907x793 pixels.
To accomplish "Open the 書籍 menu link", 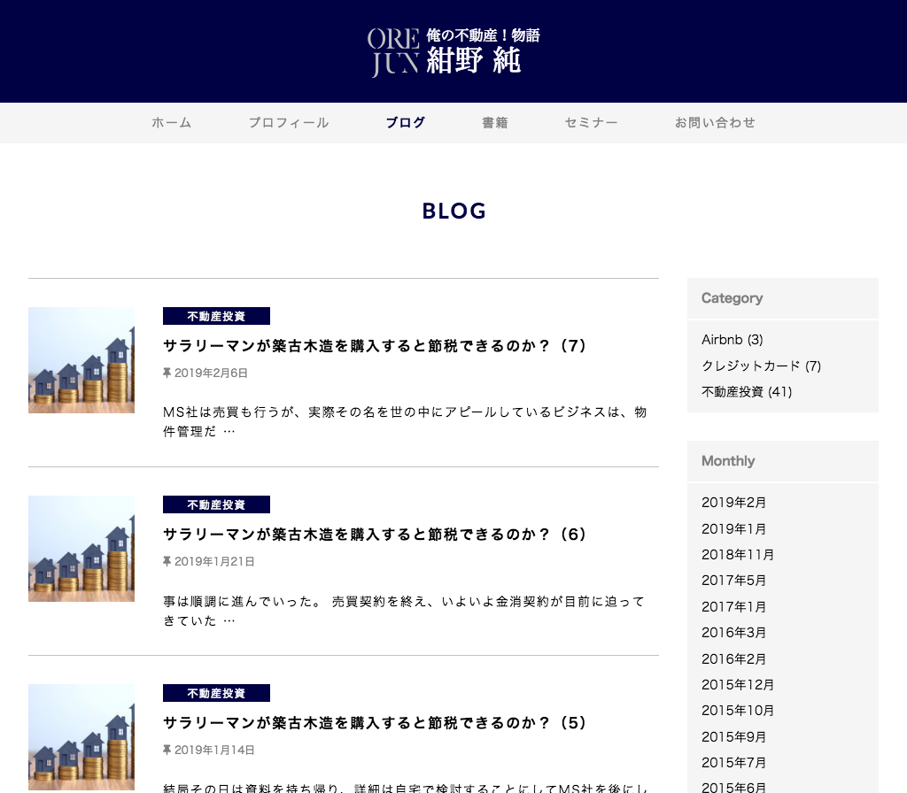I will pos(495,123).
